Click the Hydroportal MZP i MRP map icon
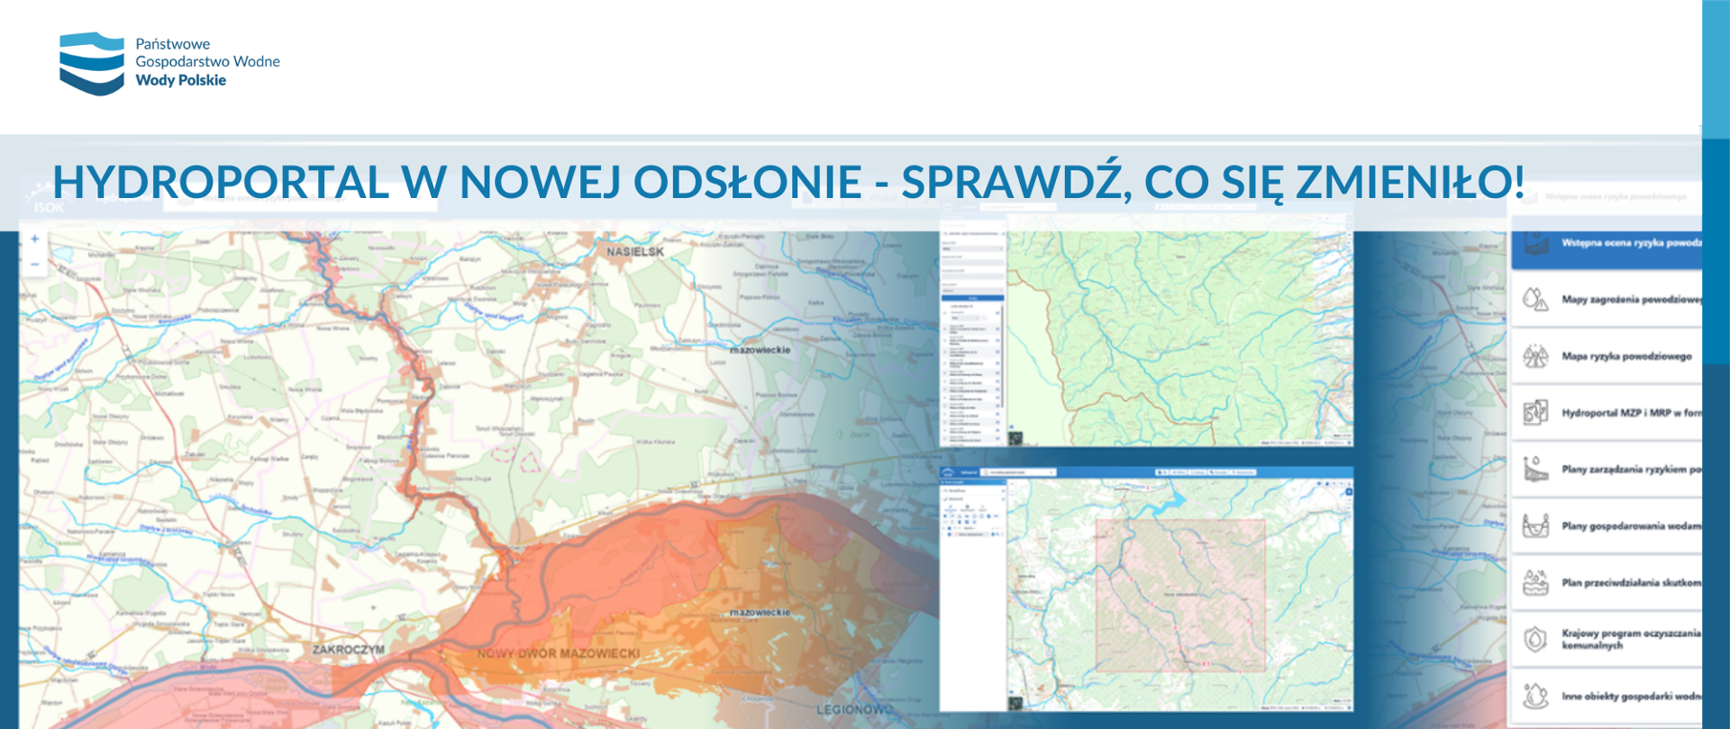 [1535, 412]
